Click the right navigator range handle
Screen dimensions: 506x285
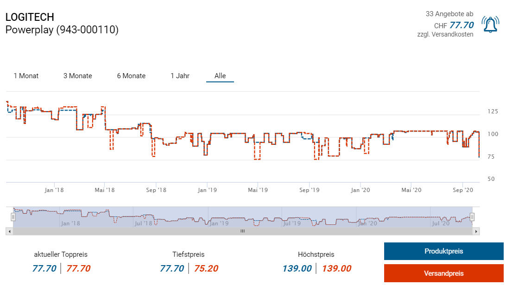click(472, 217)
